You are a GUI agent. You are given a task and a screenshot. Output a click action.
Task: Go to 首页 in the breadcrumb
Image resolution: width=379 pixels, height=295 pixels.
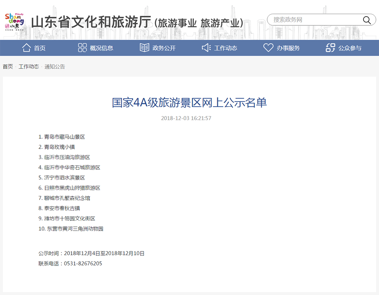8,67
